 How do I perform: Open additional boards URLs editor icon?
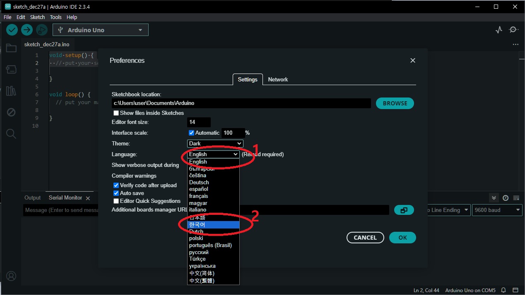(x=404, y=210)
